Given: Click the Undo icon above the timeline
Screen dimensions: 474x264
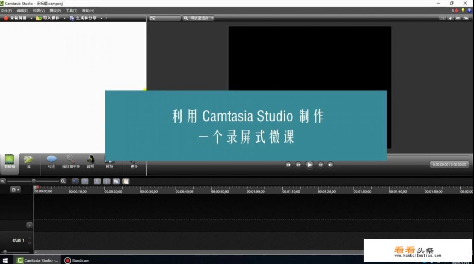Looking at the screenshot, I should [75, 181].
